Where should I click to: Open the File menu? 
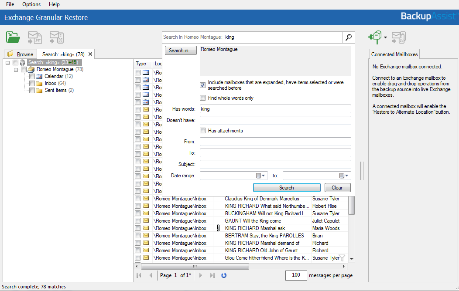tap(10, 4)
